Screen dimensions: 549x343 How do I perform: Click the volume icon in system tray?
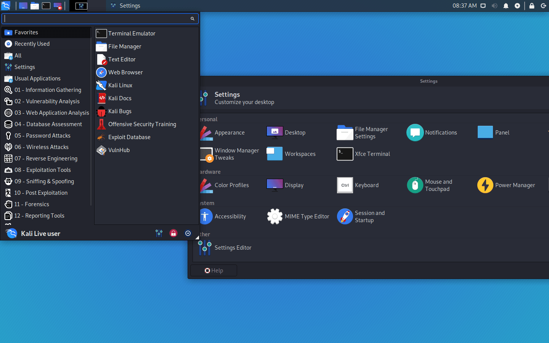(494, 6)
